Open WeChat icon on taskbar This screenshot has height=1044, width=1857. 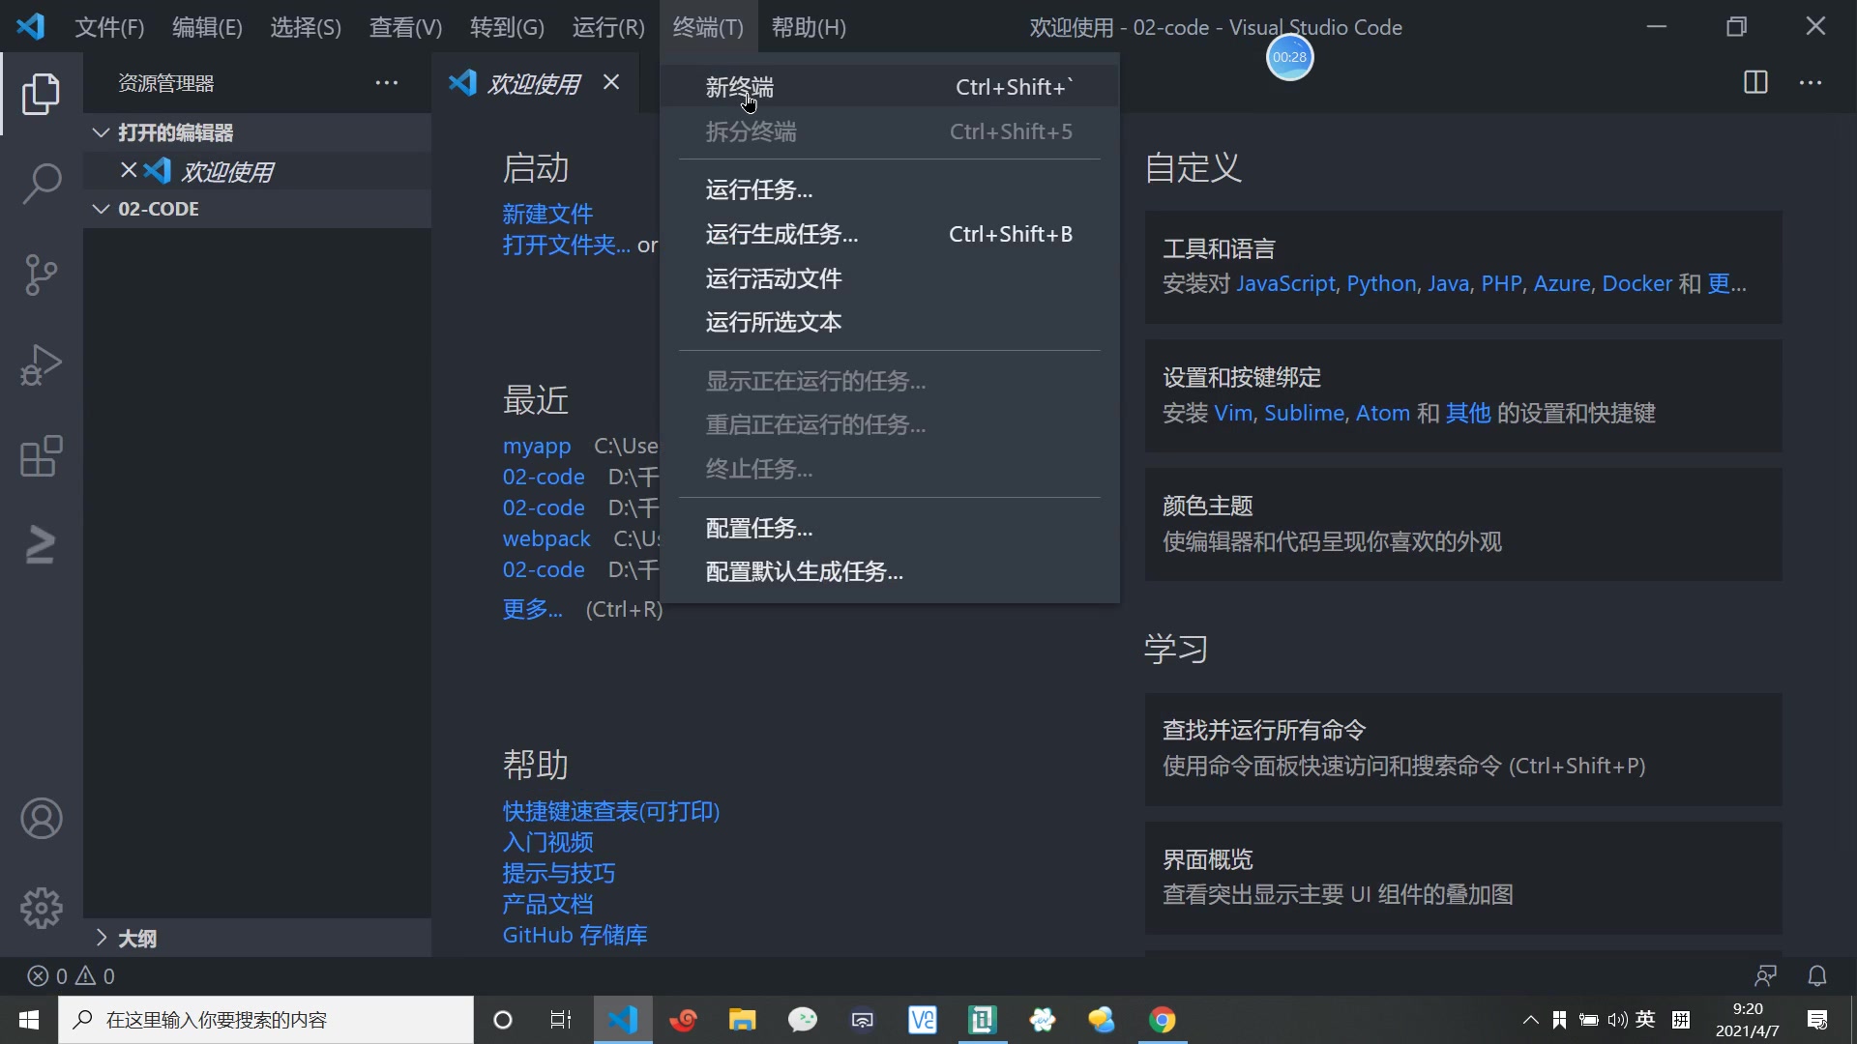coord(802,1020)
